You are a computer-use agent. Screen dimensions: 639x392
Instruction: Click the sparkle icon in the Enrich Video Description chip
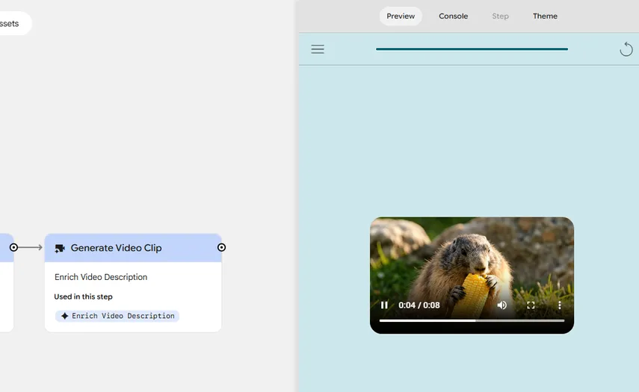click(x=64, y=316)
